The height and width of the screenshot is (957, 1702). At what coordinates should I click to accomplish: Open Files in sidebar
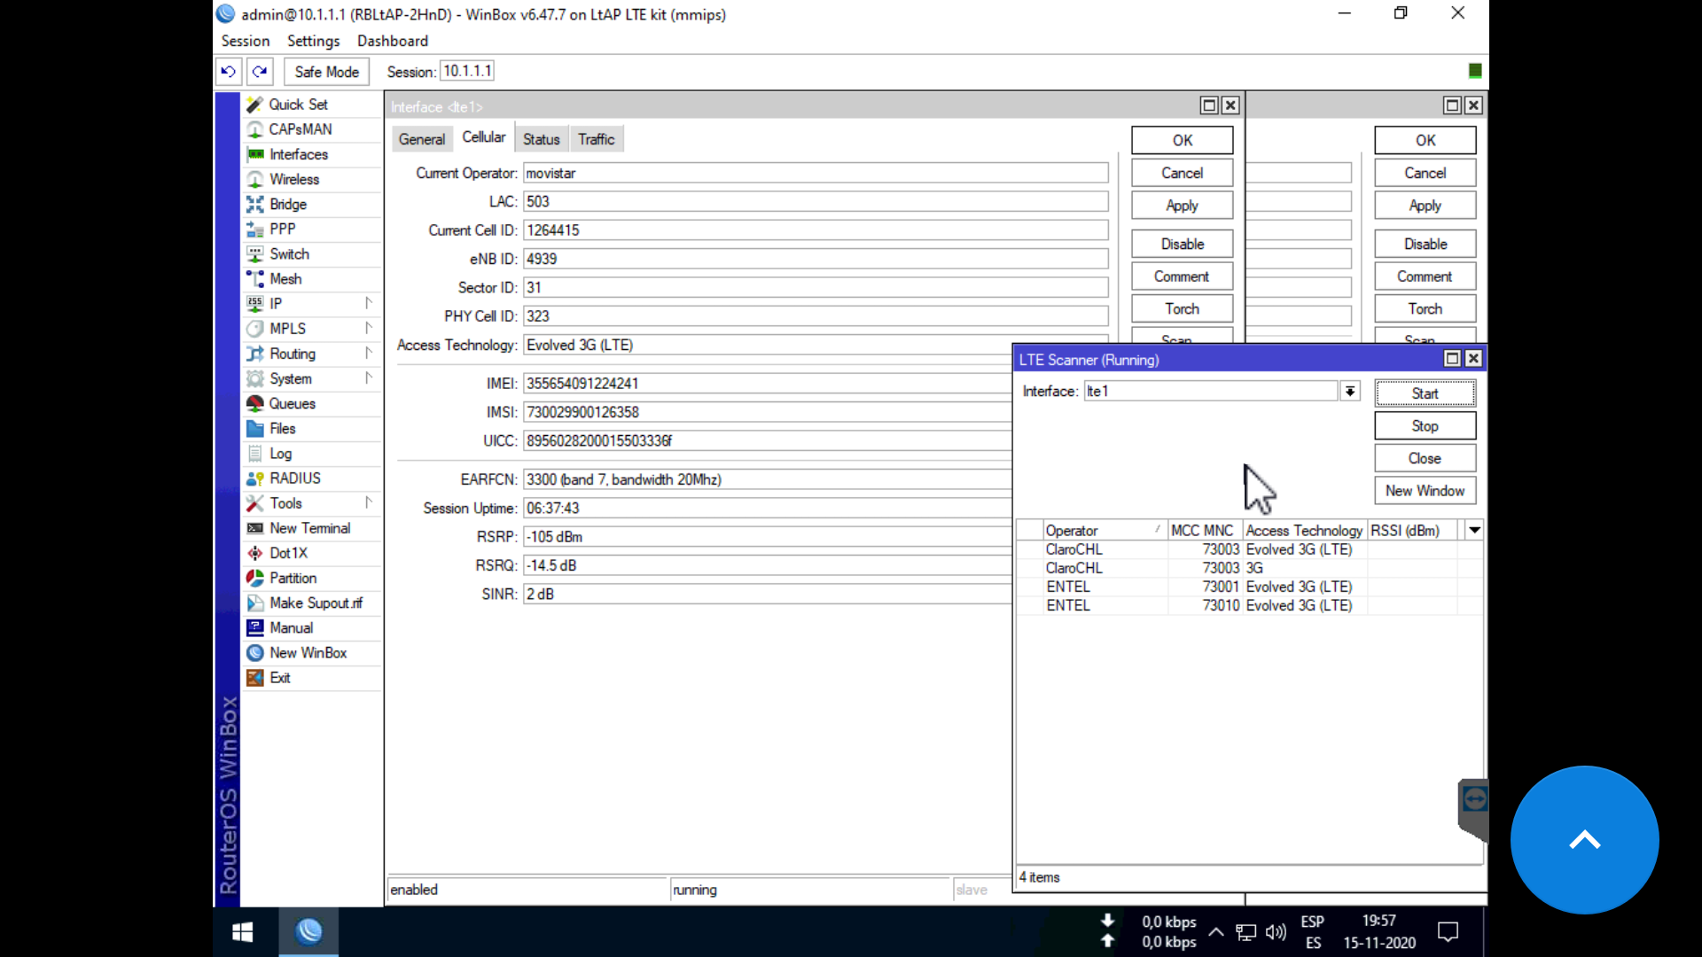coord(283,428)
